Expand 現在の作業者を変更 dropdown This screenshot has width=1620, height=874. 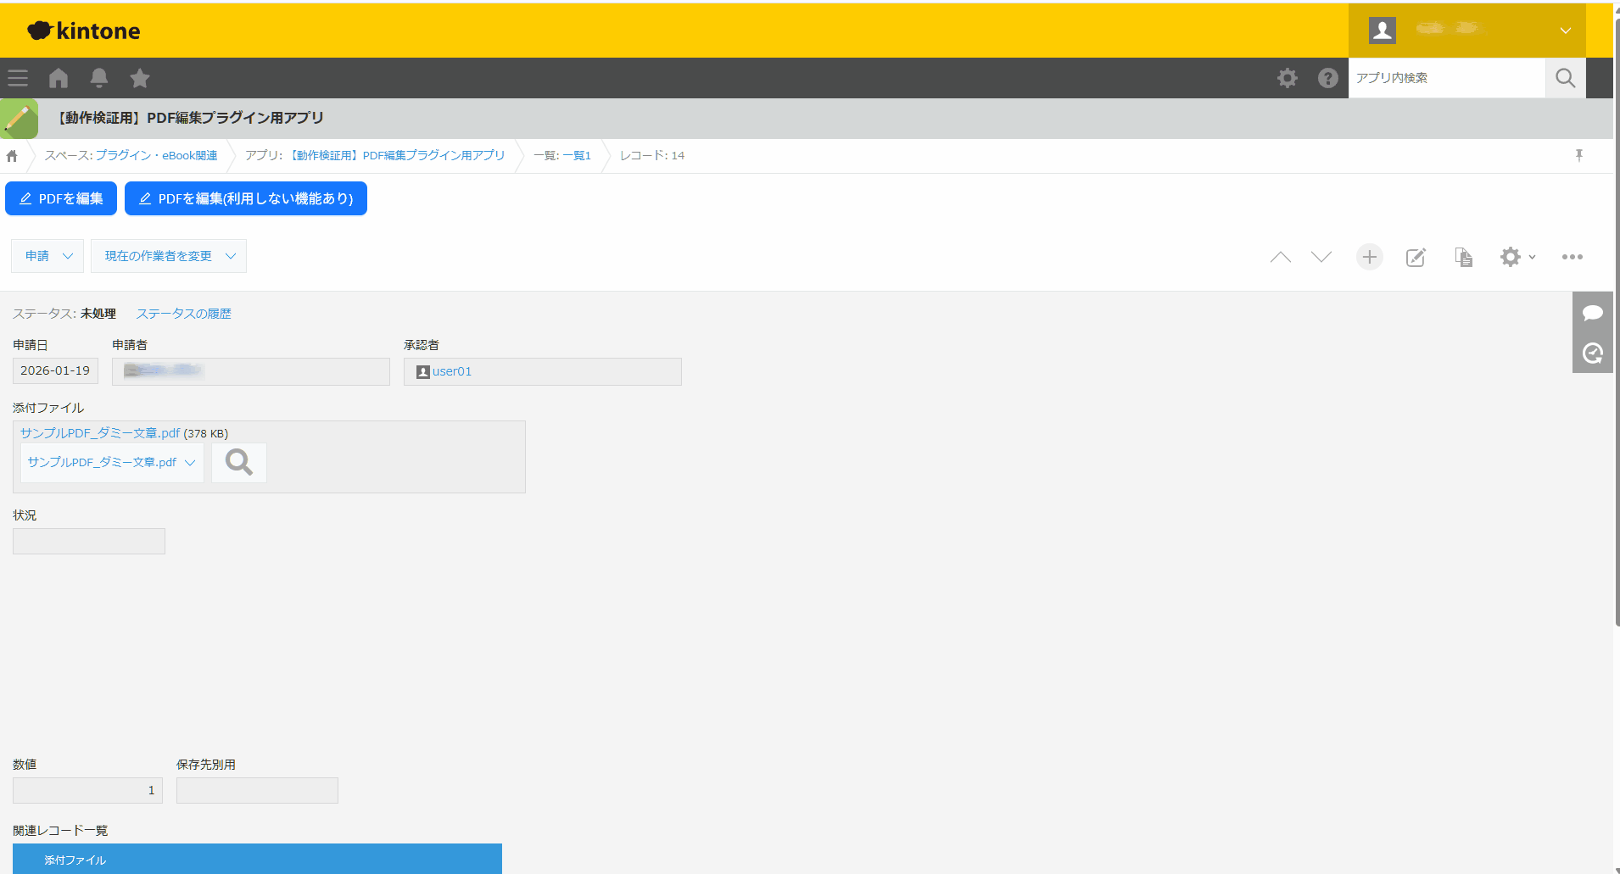click(x=168, y=256)
